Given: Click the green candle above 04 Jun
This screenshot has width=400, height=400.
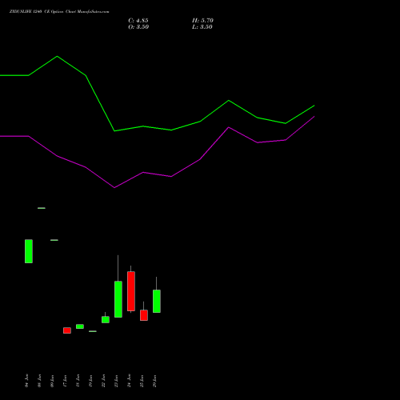Looking at the screenshot, I should coord(29,251).
